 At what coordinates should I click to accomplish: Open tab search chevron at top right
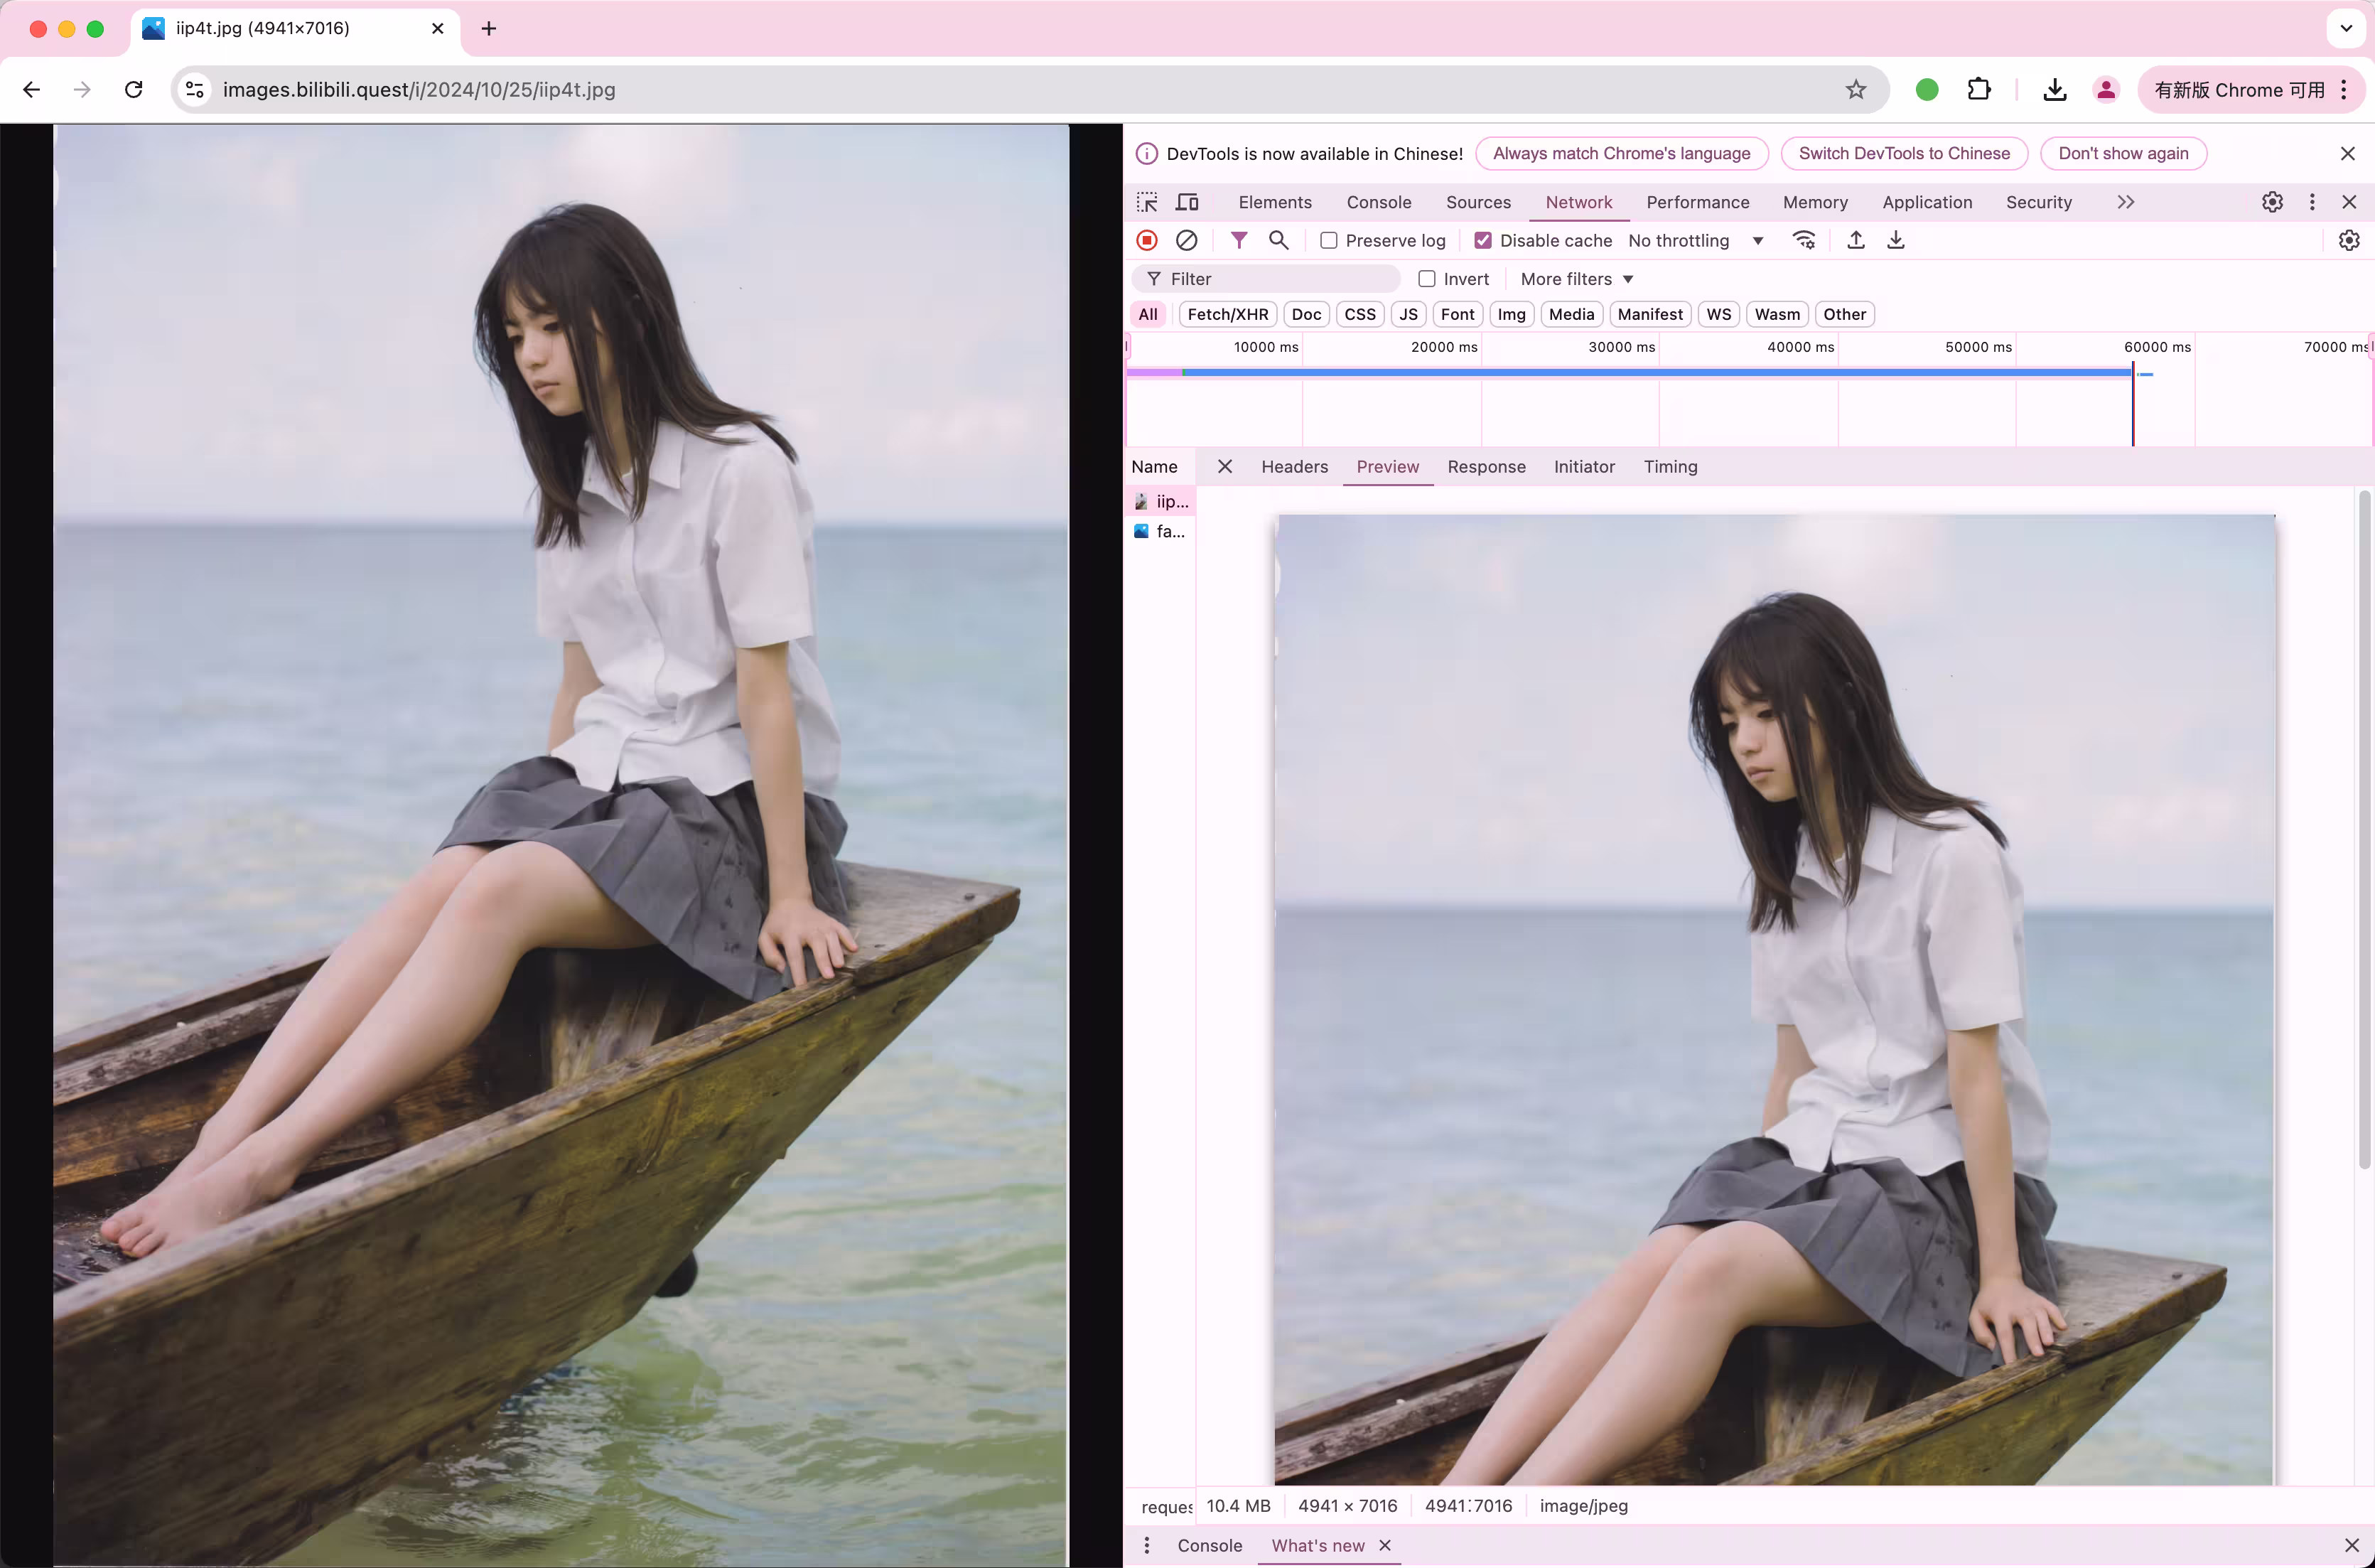click(x=2345, y=29)
